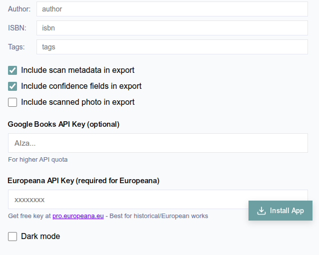Image resolution: width=319 pixels, height=255 pixels.
Task: Click the 'Include scan metadata in export' label text
Action: (x=77, y=70)
